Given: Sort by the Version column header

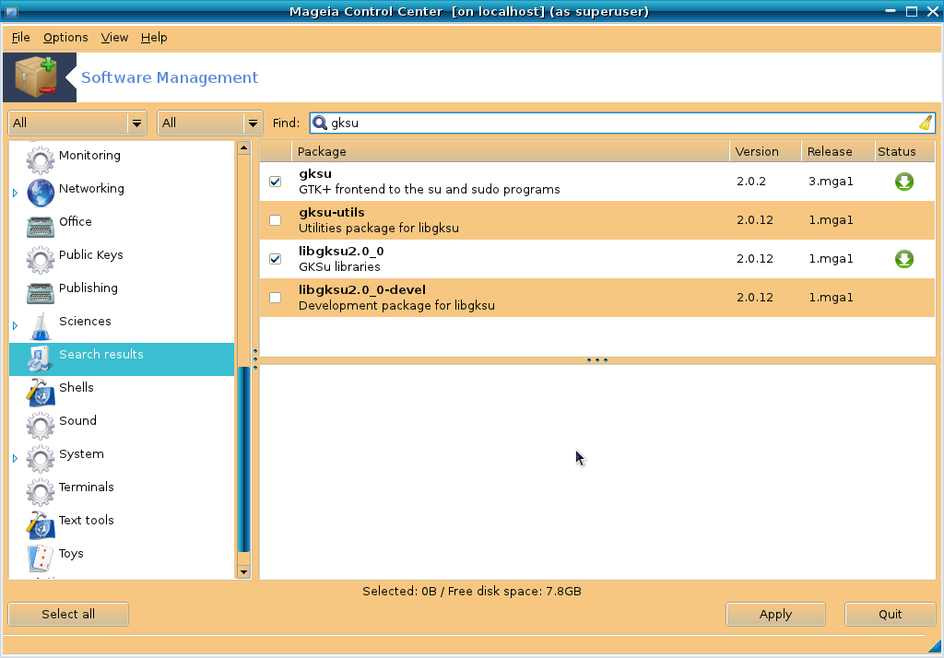Looking at the screenshot, I should click(765, 152).
